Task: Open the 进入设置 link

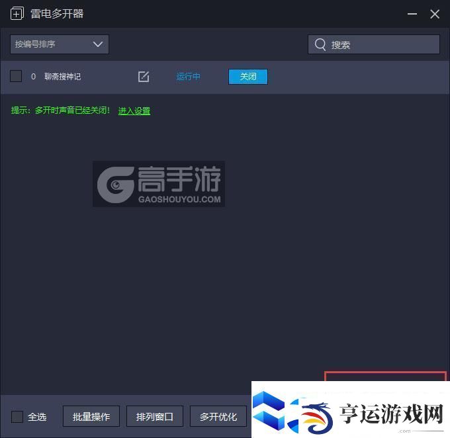Action: (x=134, y=110)
